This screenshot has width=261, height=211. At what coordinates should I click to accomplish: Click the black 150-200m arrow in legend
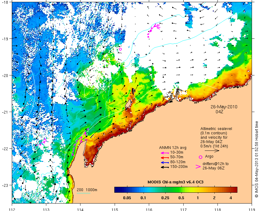165,167
